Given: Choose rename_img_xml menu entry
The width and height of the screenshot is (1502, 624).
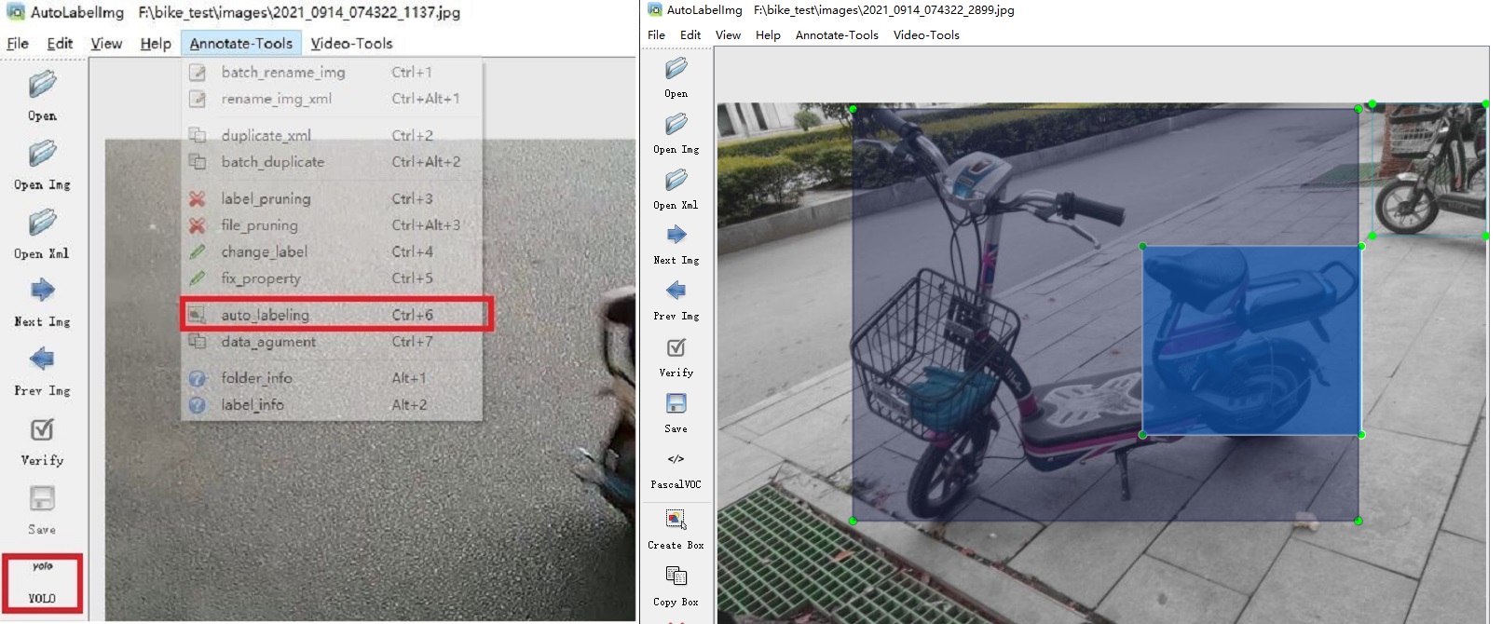Looking at the screenshot, I should pos(333,99).
